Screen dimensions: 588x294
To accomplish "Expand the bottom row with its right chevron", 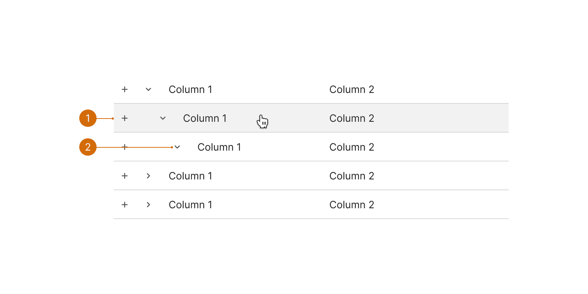I will [x=148, y=205].
